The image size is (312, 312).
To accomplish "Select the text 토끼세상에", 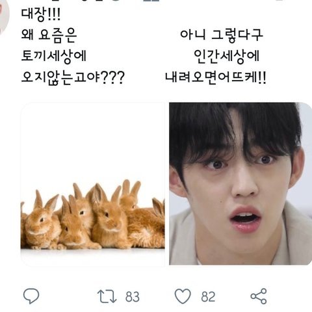I will pos(54,57).
